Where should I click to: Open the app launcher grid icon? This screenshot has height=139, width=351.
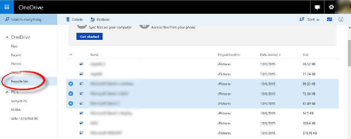click(7, 7)
